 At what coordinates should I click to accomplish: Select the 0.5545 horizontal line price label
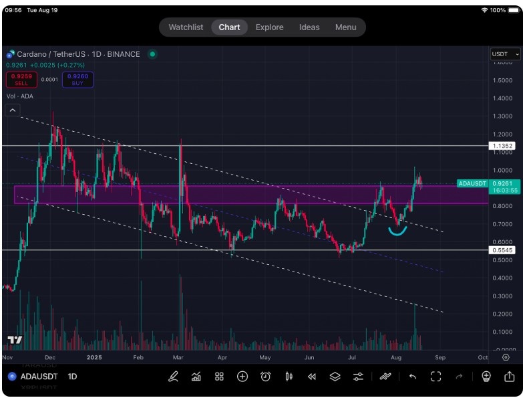[502, 250]
